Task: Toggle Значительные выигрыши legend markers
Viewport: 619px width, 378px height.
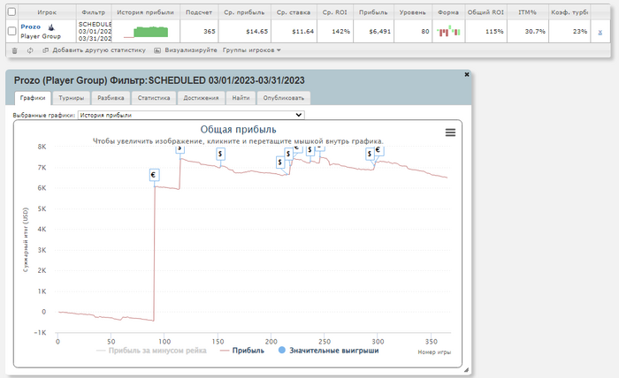Action: [328, 351]
